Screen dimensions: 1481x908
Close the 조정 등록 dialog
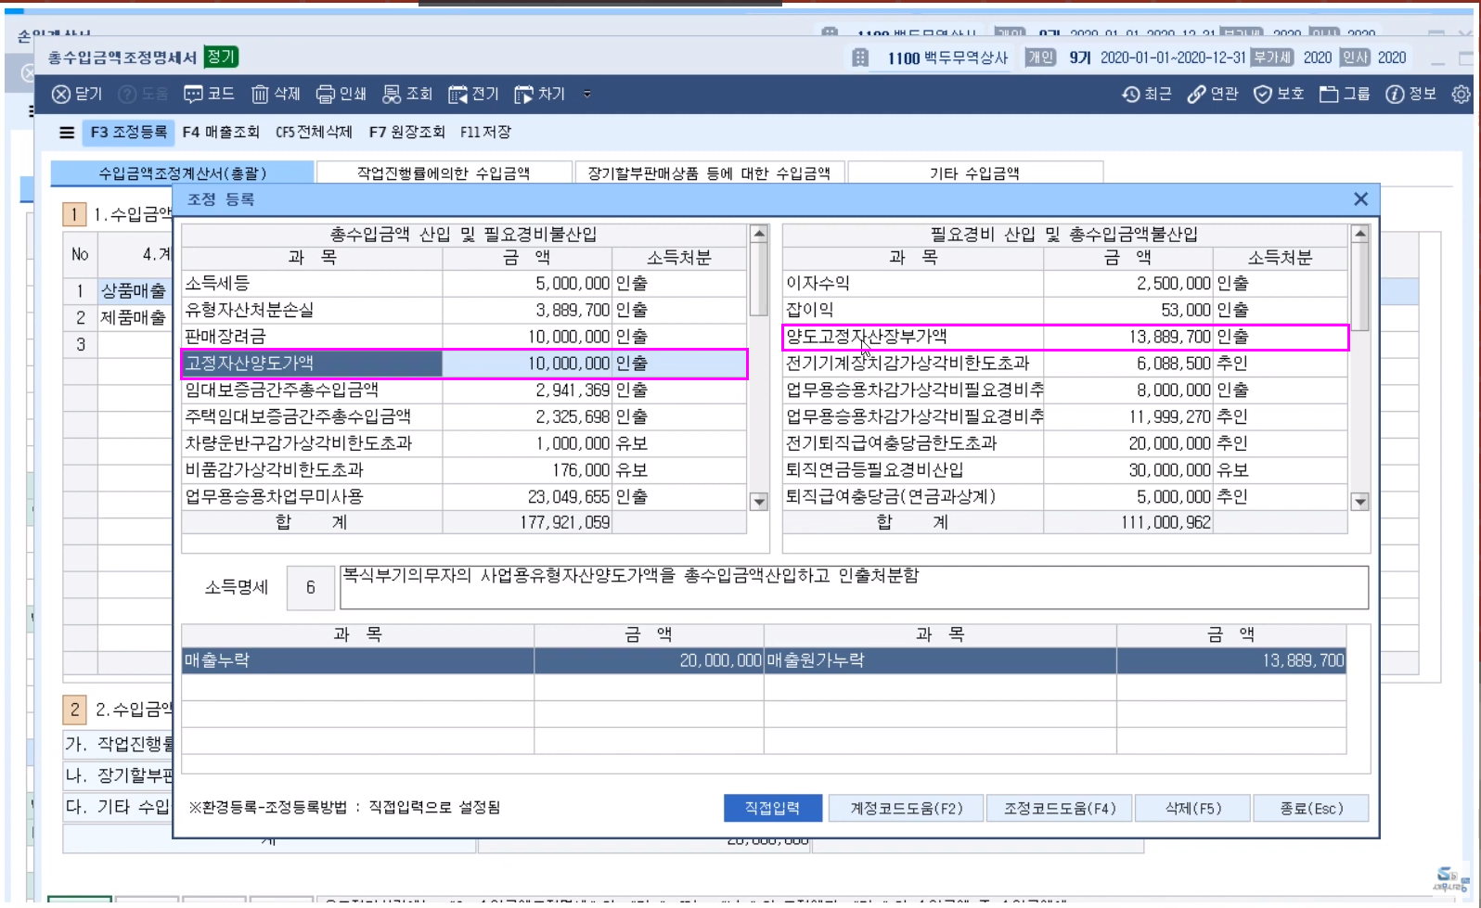1360,199
